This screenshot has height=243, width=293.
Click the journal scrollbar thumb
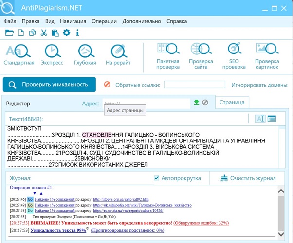click(x=281, y=213)
